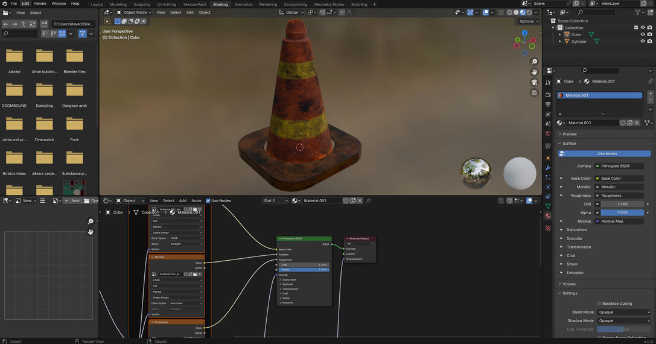Click the Use Nodes button

click(605, 153)
